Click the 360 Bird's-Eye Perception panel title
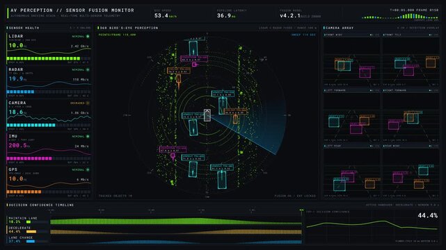 [x=129, y=28]
